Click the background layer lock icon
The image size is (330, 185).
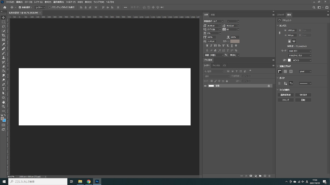pyautogui.click(x=269, y=86)
